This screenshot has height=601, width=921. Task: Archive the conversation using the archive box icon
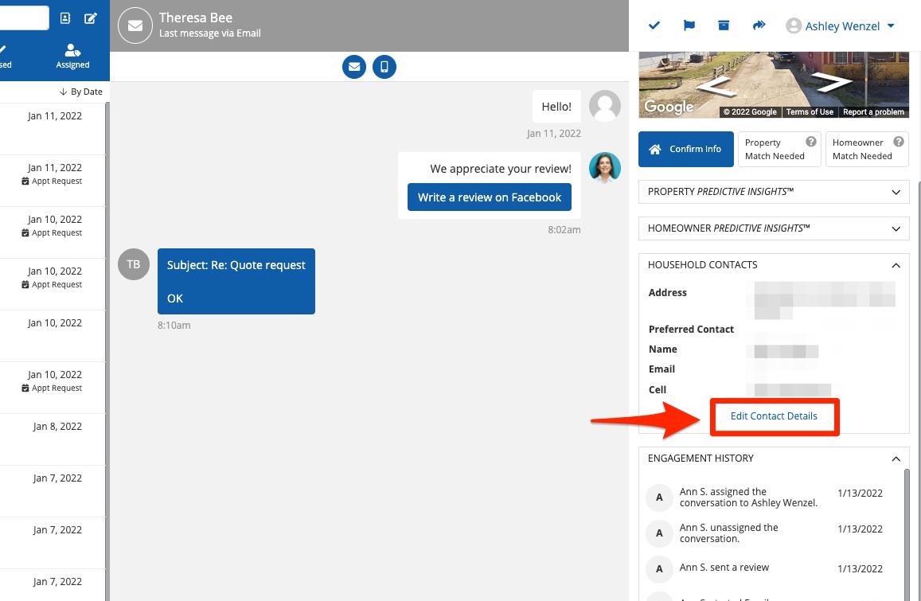tap(724, 25)
